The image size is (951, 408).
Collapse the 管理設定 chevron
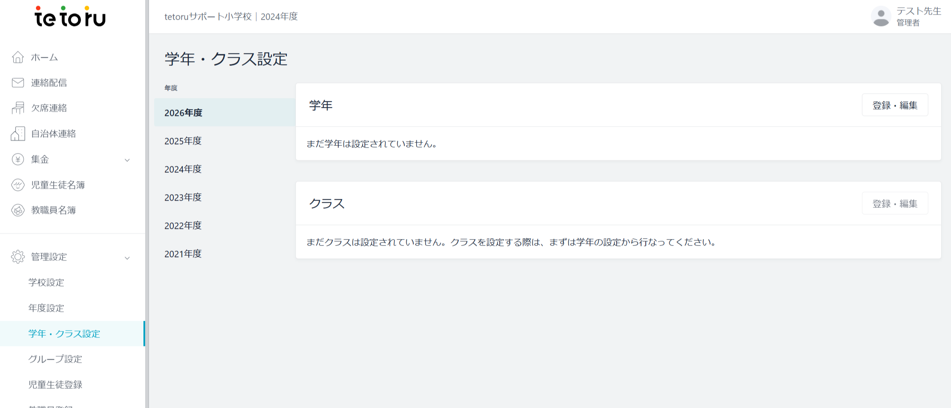[127, 258]
